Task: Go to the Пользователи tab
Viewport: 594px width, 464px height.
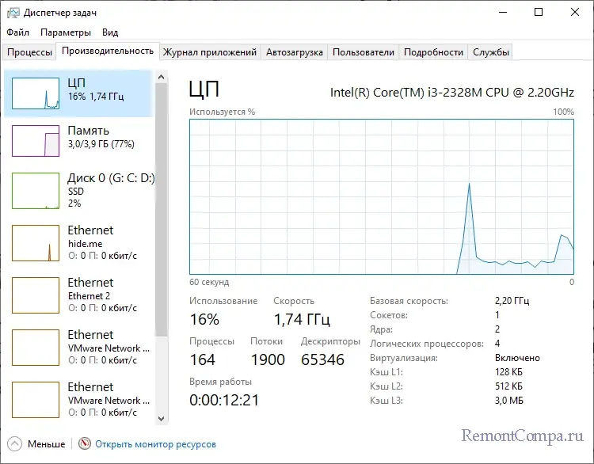Action: 363,52
